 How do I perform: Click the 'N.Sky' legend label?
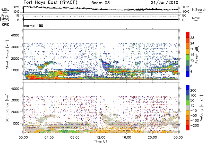[5, 10]
